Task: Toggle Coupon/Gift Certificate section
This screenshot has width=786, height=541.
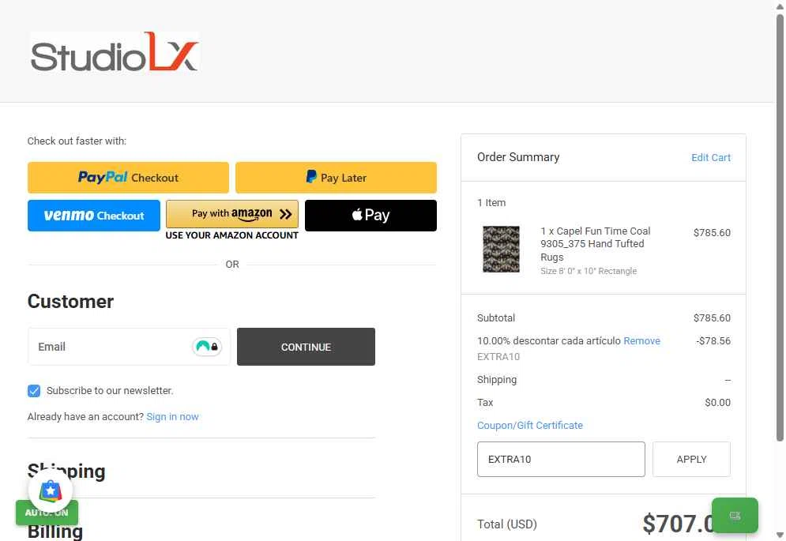Action: click(x=530, y=425)
